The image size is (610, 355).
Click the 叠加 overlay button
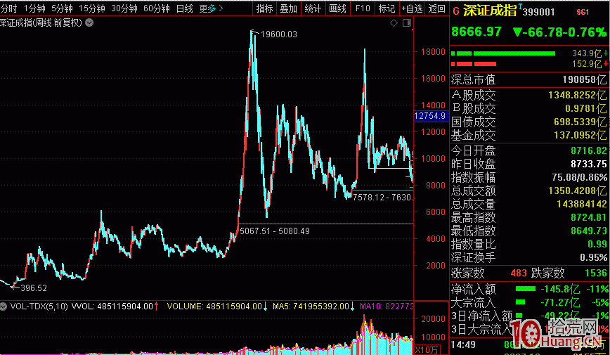tap(288, 8)
